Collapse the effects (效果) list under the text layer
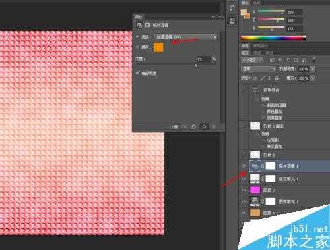330x250 pixels. (x=256, y=99)
